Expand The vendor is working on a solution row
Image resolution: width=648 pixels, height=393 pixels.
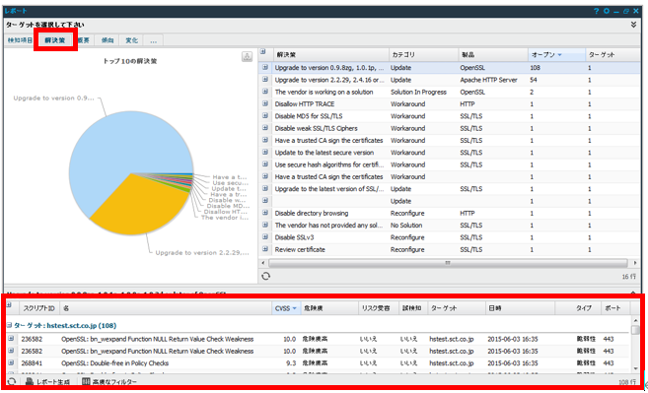[x=265, y=92]
